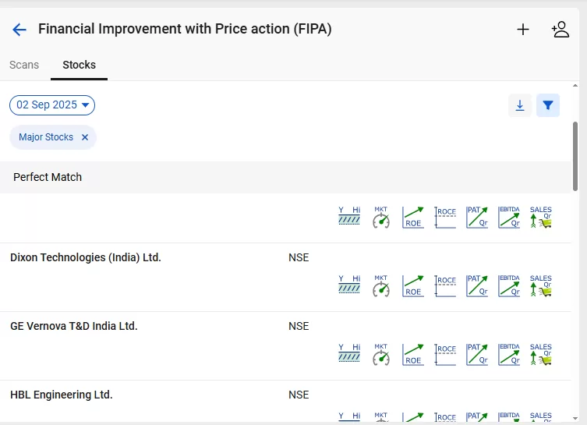Viewport: 587px width, 425px height.
Task: Click the vertical scrollbar thumb
Action: tap(575, 157)
